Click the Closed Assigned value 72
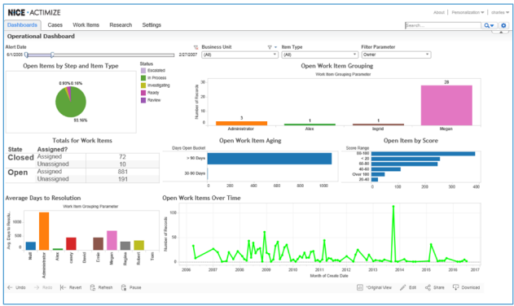The image size is (514, 306). pyautogui.click(x=123, y=157)
